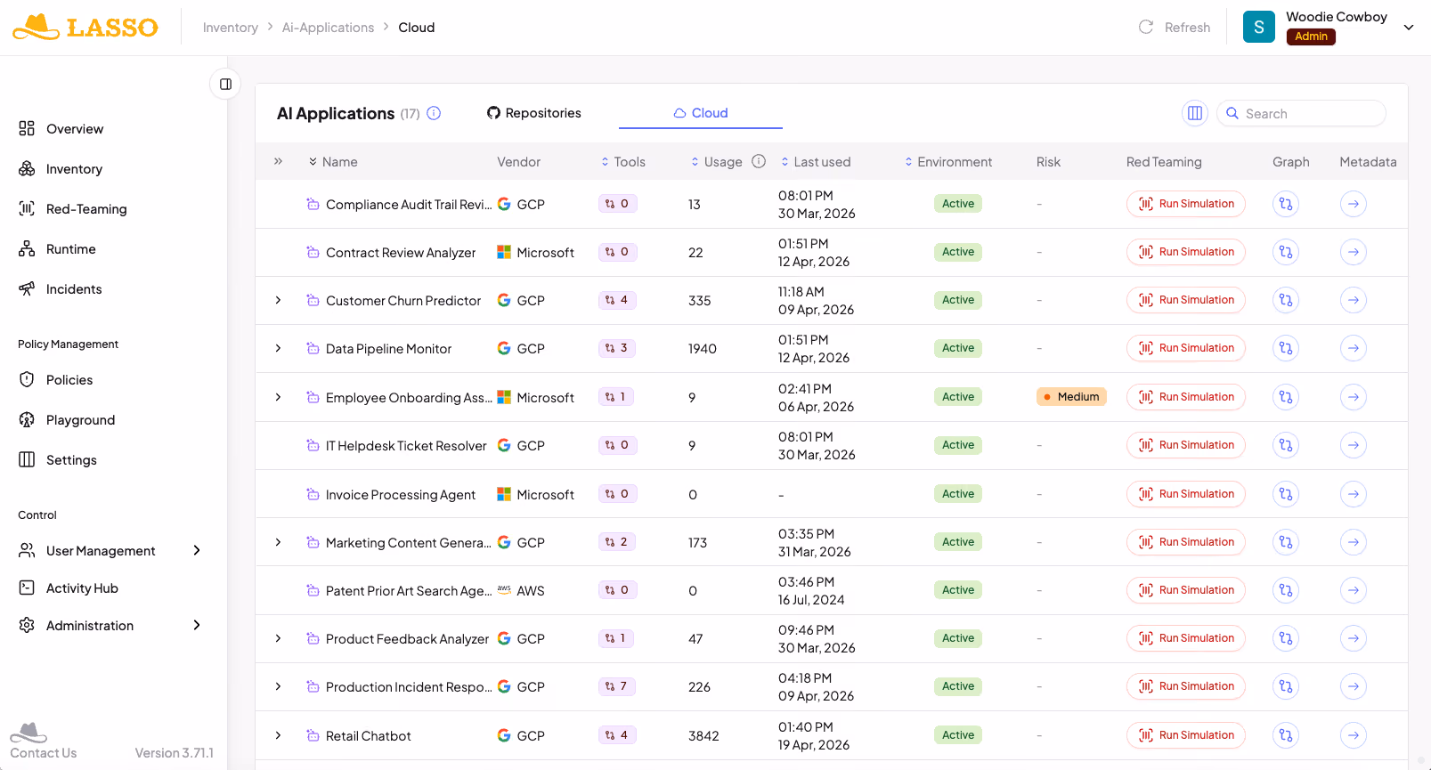Viewport: 1431px width, 770px height.
Task: Expand the Marketing Content Generator row
Action: [x=278, y=542]
